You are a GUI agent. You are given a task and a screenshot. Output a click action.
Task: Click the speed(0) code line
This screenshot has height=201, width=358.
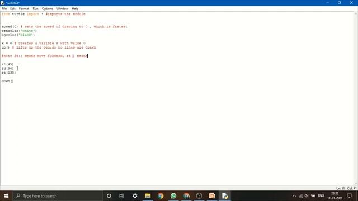[64, 26]
